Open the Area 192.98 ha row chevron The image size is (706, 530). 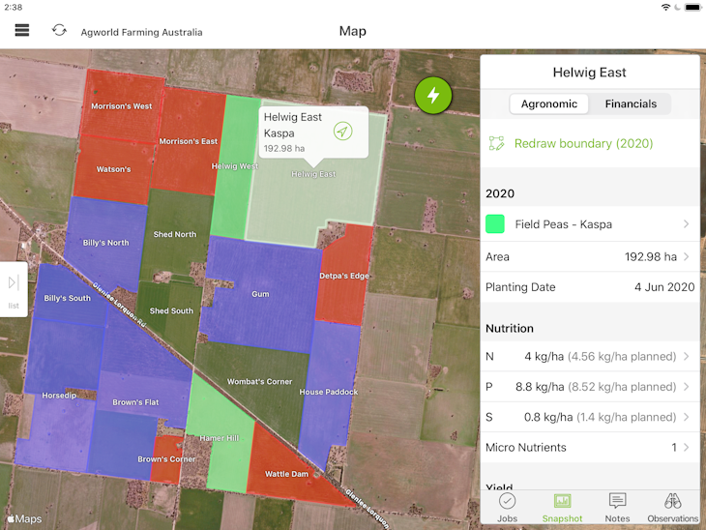pyautogui.click(x=686, y=257)
